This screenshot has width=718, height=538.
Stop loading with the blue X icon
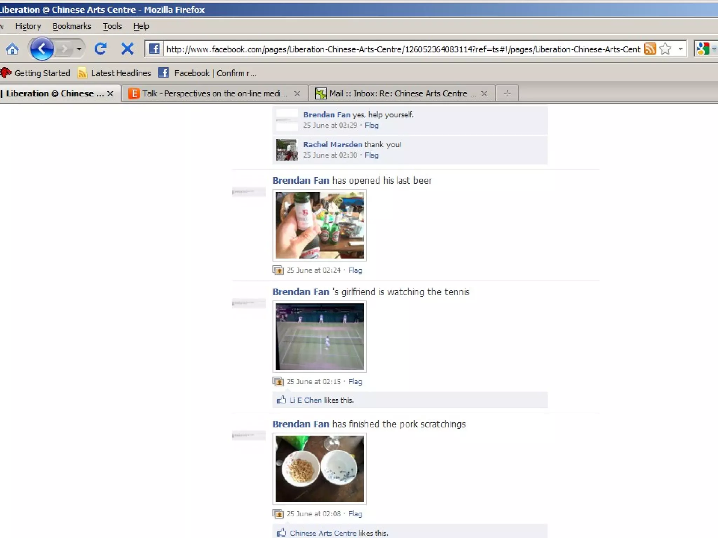tap(127, 49)
